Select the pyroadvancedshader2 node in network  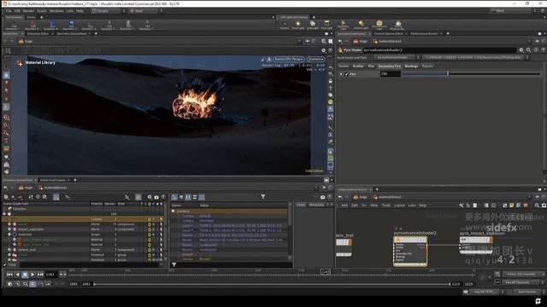pyautogui.click(x=410, y=252)
